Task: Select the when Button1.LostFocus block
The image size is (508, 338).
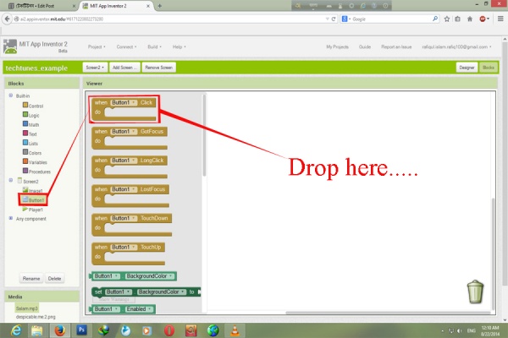Action: click(x=130, y=196)
